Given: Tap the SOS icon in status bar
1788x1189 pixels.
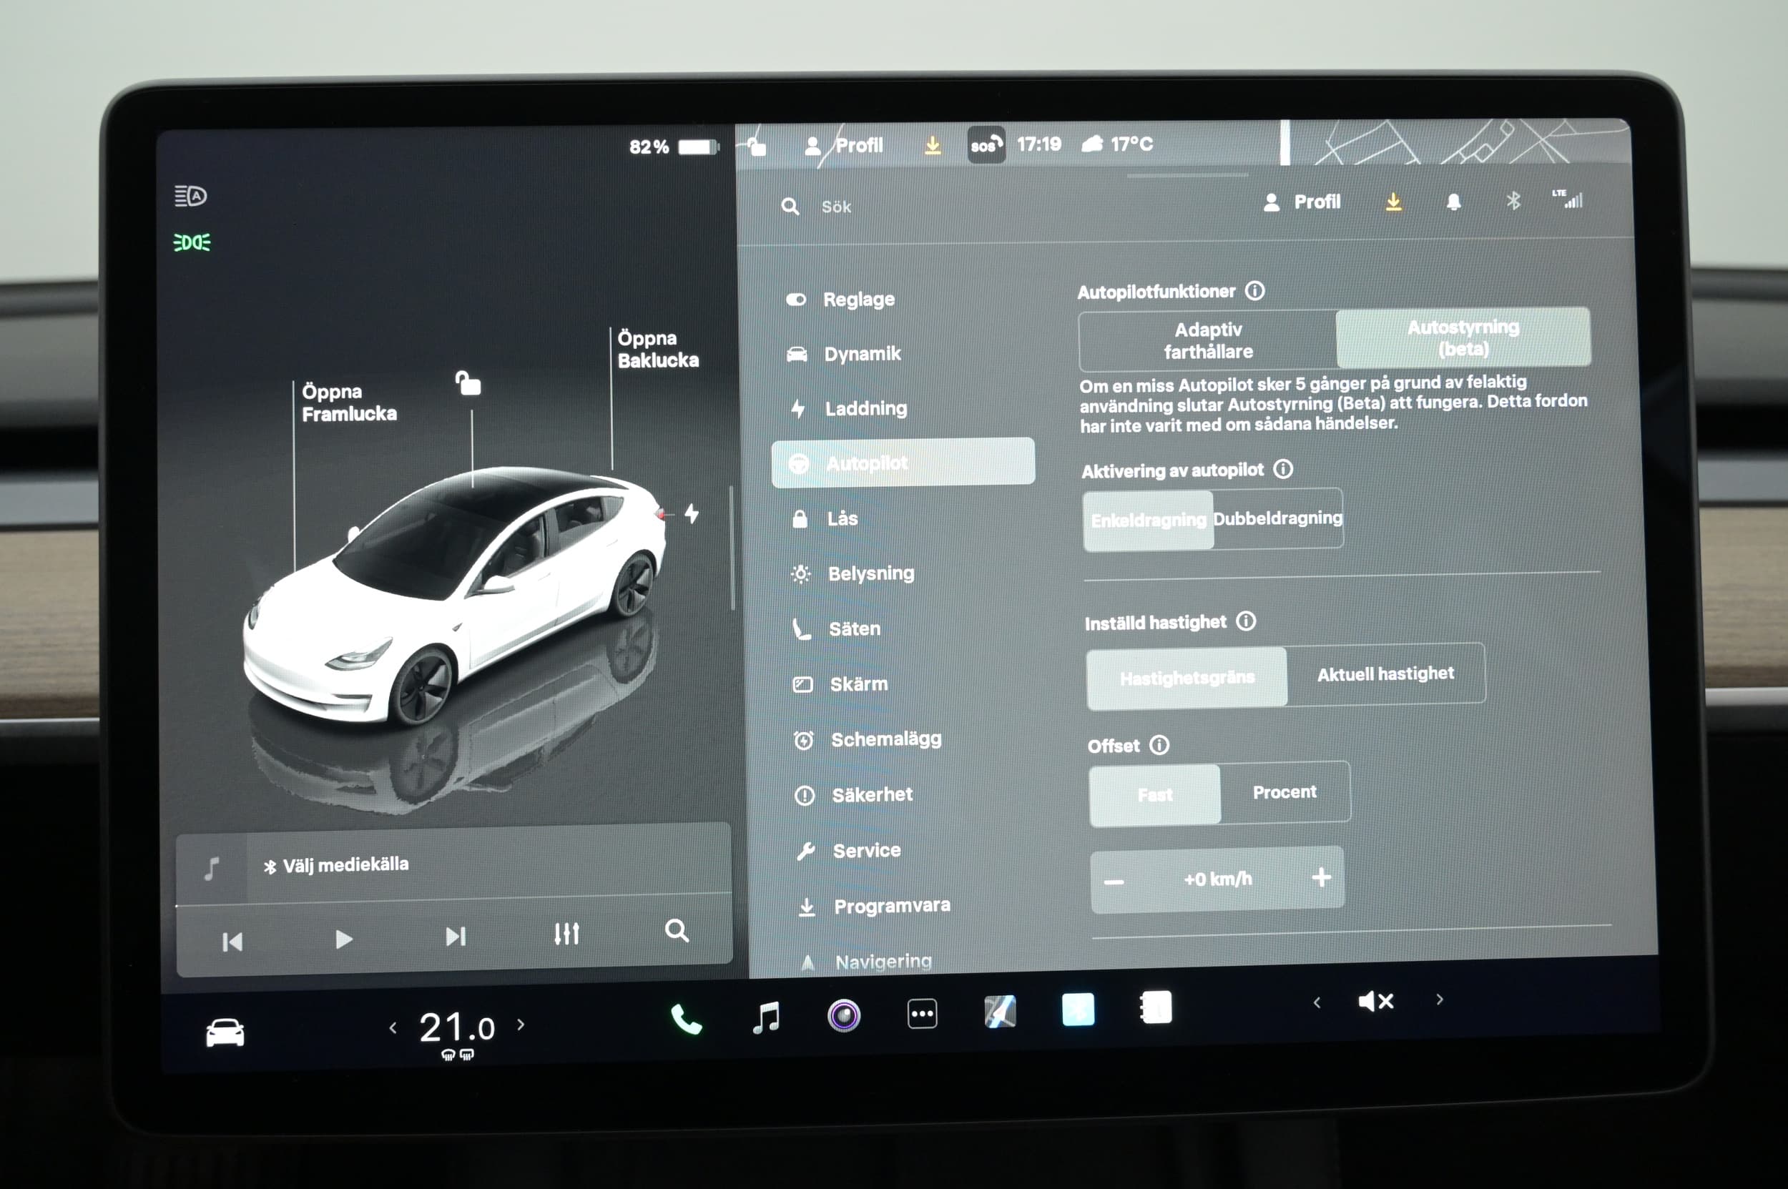Looking at the screenshot, I should [x=986, y=145].
